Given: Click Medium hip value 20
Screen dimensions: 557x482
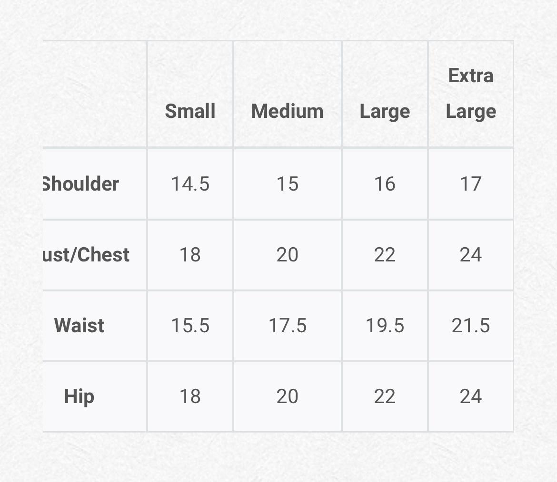Looking at the screenshot, I should click(x=288, y=396).
